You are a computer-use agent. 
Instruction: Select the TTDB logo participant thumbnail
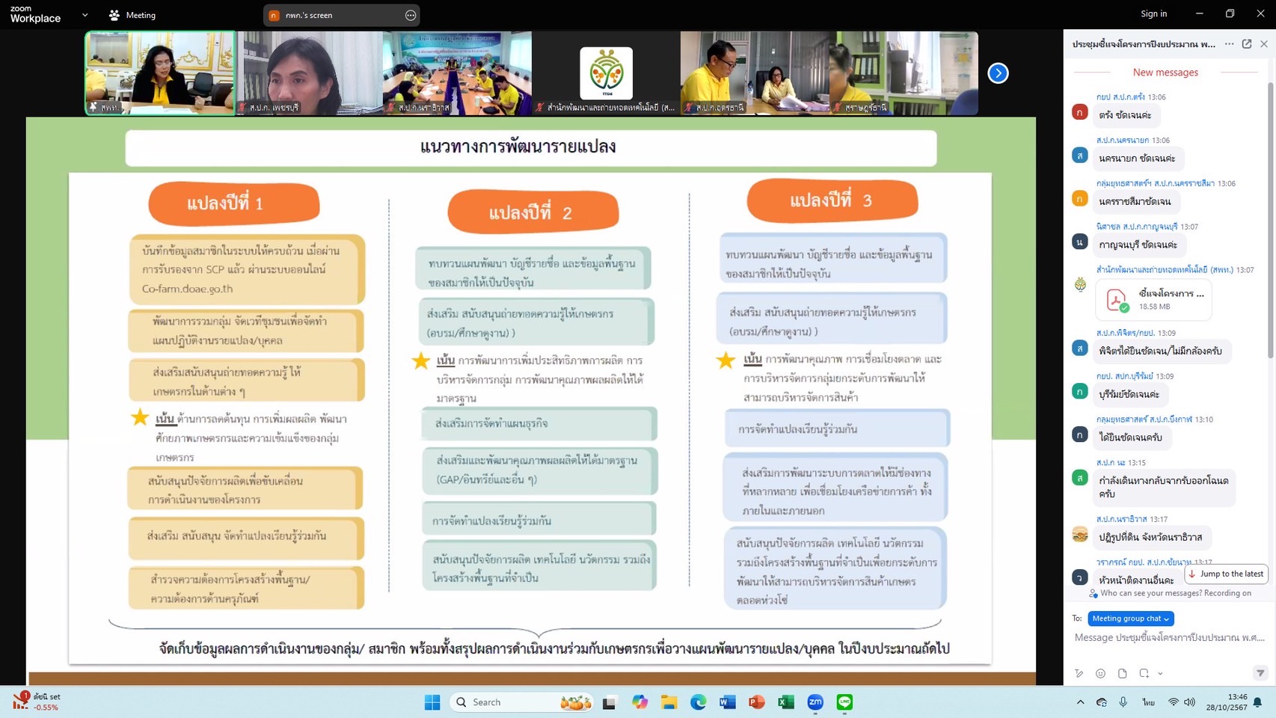point(606,73)
